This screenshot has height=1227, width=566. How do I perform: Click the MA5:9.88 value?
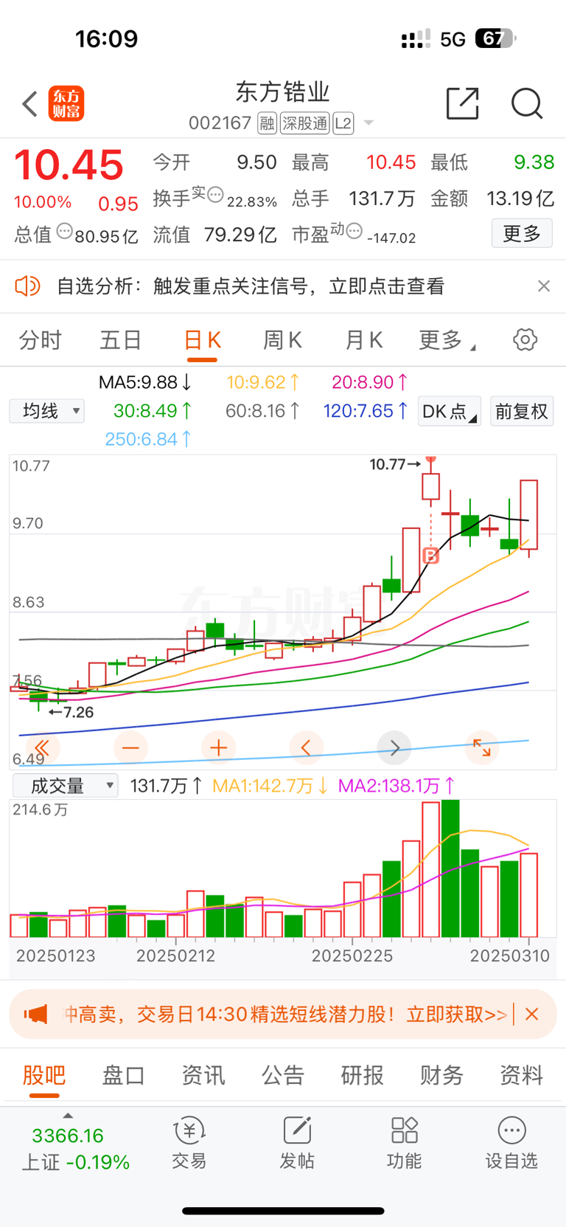tap(145, 382)
